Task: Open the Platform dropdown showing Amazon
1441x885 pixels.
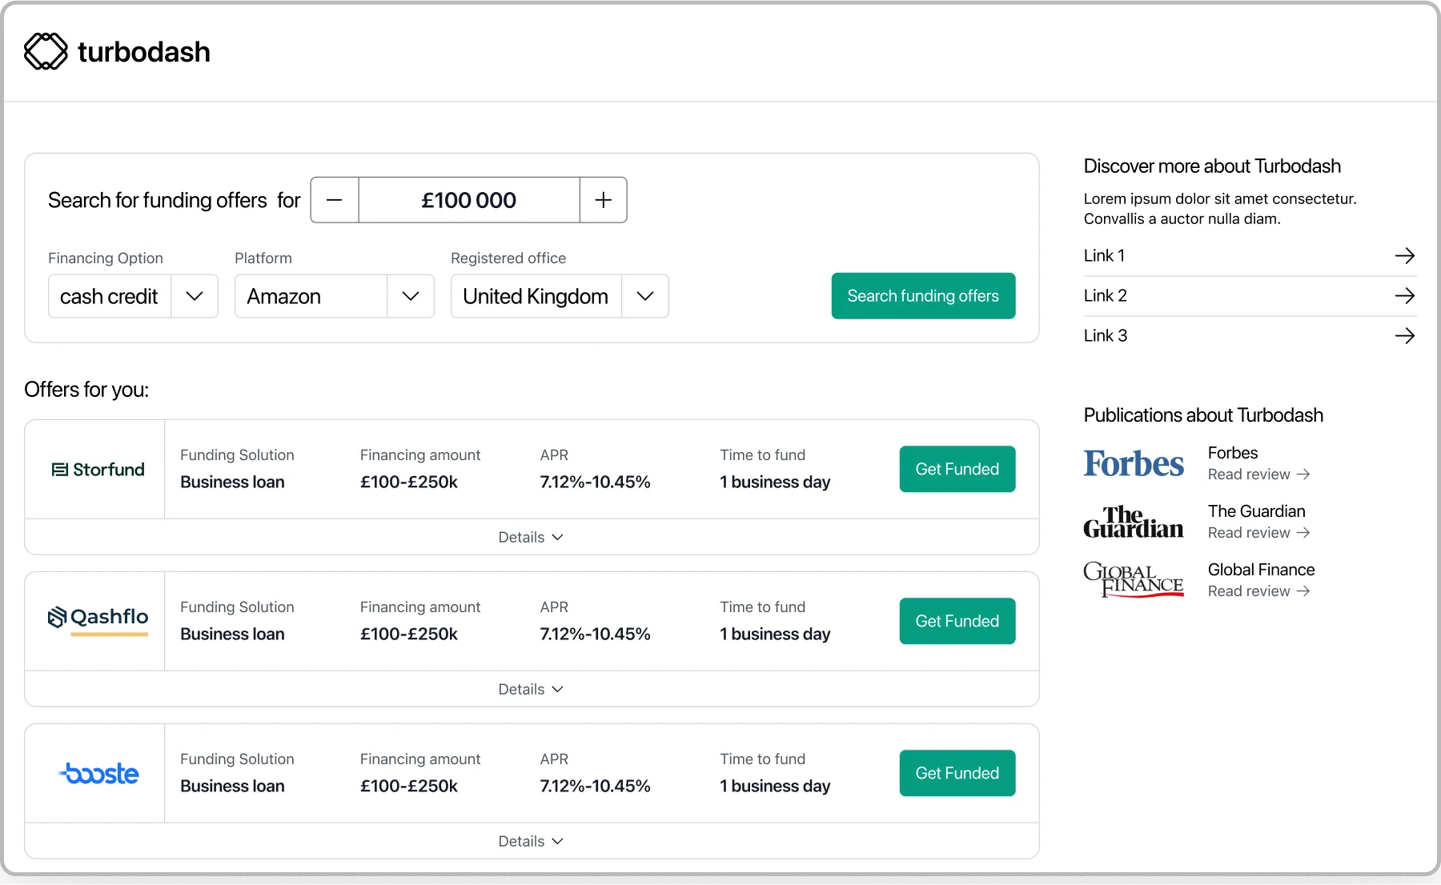Action: pos(333,296)
